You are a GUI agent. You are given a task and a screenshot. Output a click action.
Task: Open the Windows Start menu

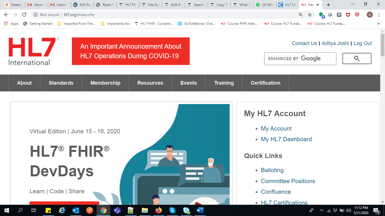pos(7,210)
